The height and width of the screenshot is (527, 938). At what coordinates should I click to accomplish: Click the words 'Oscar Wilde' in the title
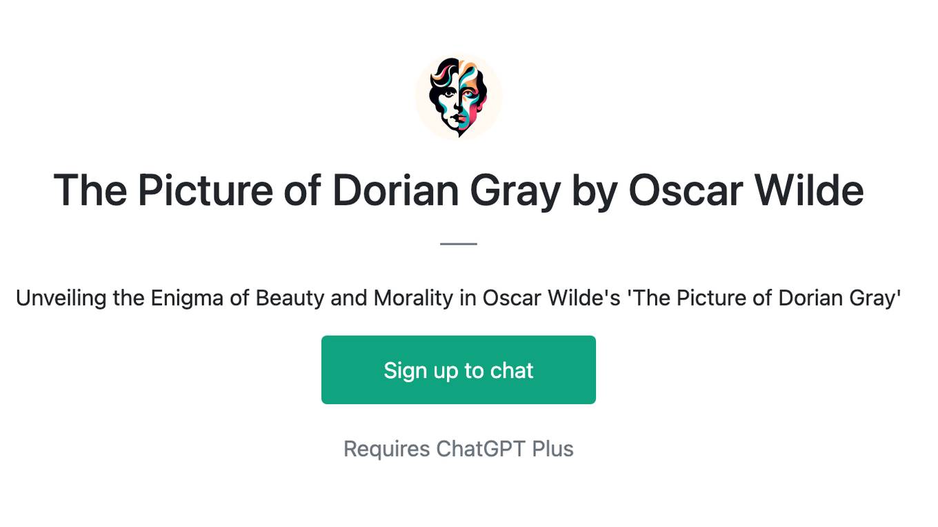746,190
